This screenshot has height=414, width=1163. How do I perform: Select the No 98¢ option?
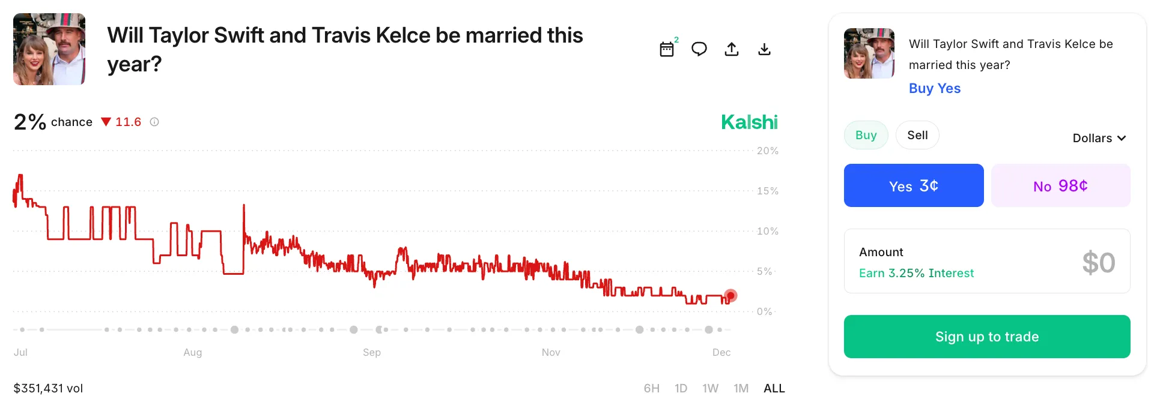click(x=1060, y=185)
